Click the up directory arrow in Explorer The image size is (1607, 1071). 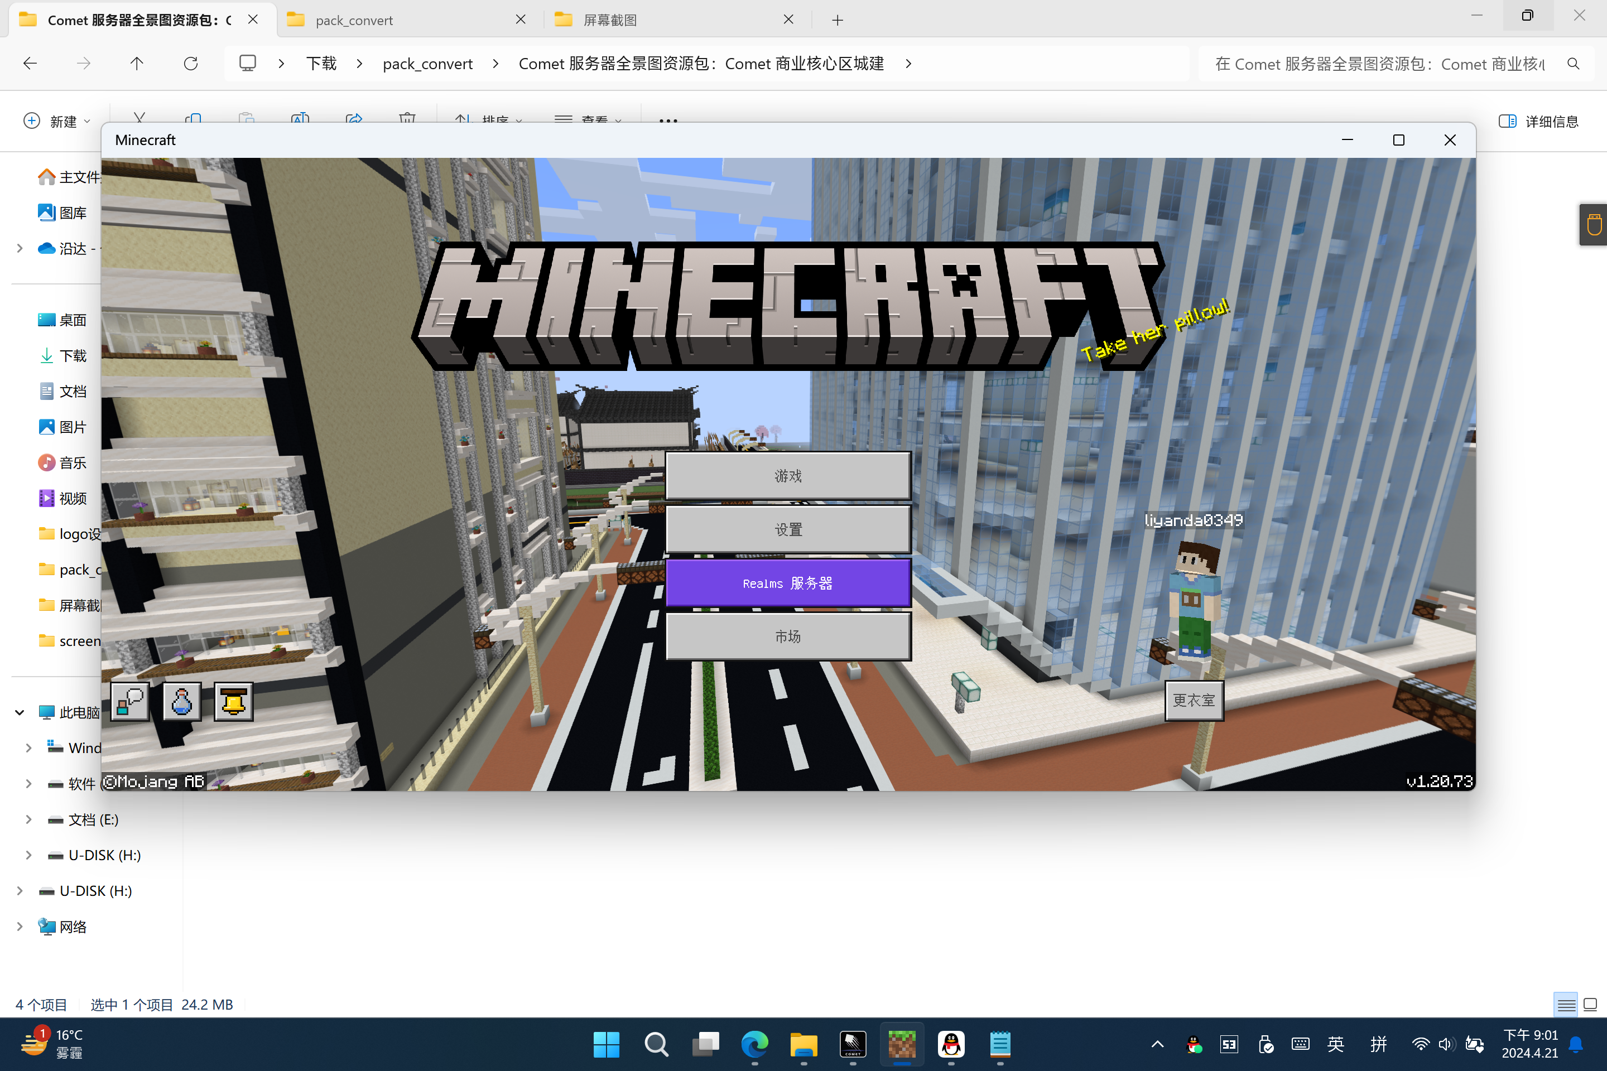tap(137, 64)
